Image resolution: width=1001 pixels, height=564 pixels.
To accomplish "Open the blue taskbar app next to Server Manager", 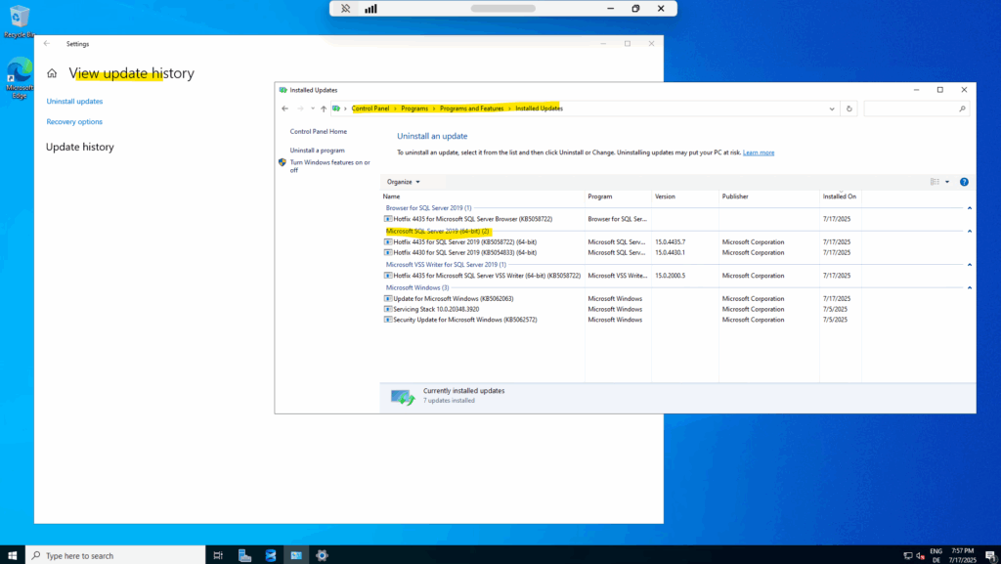I will point(271,555).
